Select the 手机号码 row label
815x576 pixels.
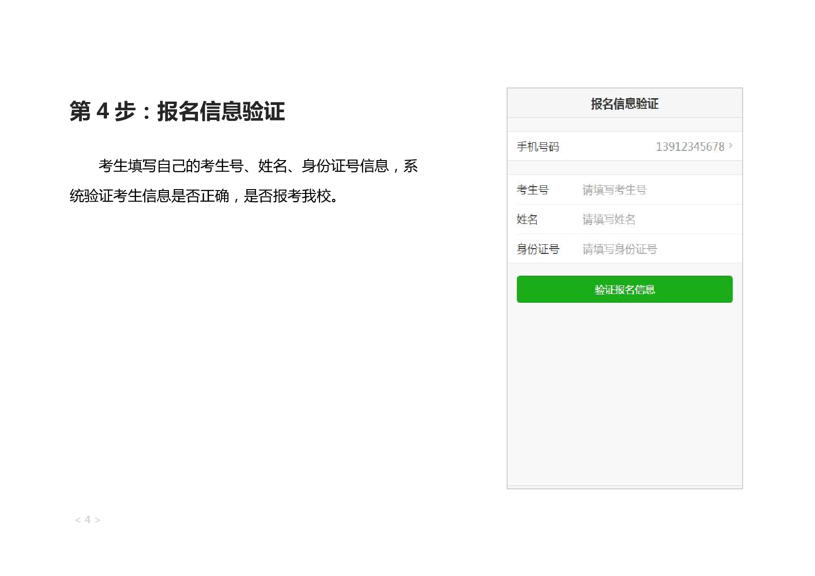pos(538,147)
